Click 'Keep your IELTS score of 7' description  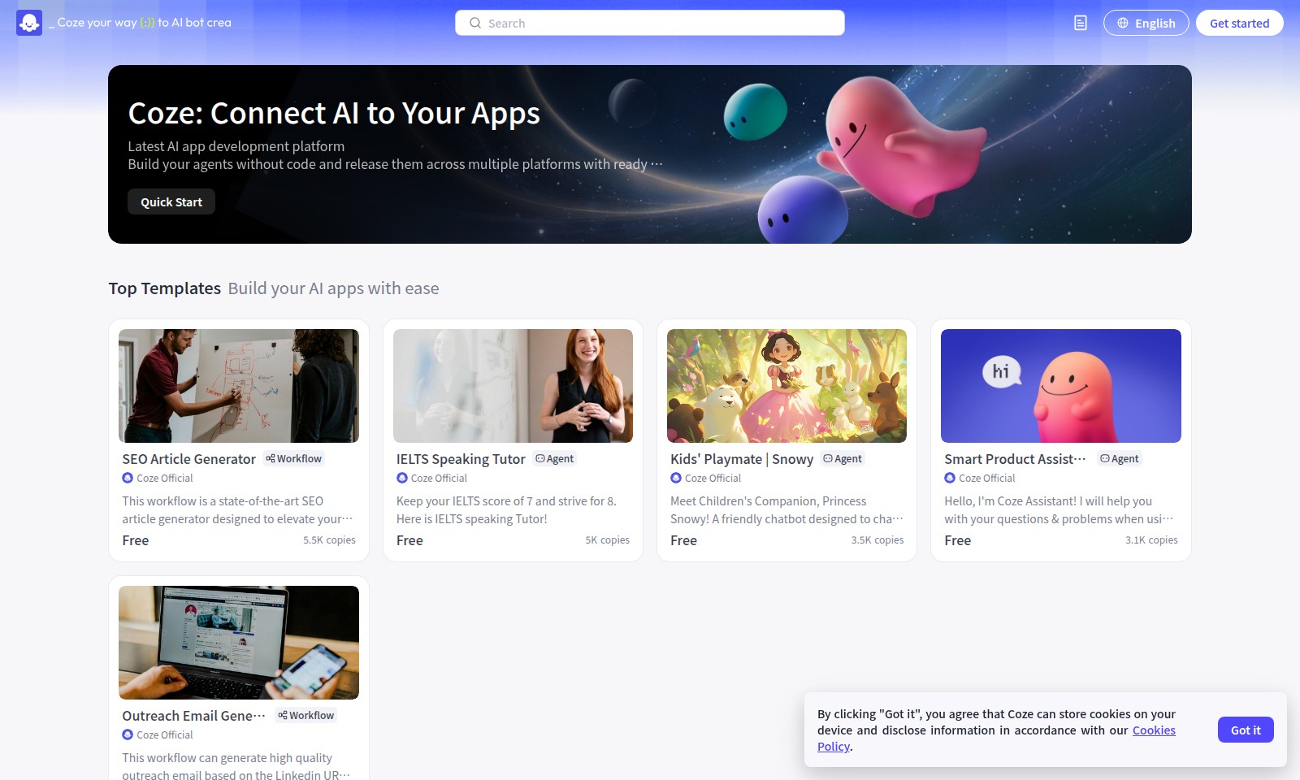click(506, 510)
